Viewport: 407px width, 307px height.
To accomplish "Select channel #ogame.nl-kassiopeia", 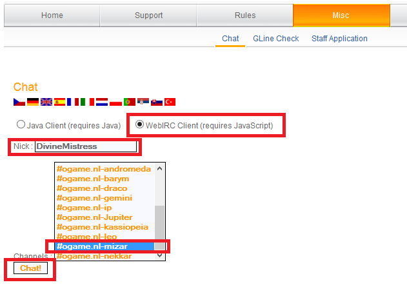I will [x=105, y=227].
